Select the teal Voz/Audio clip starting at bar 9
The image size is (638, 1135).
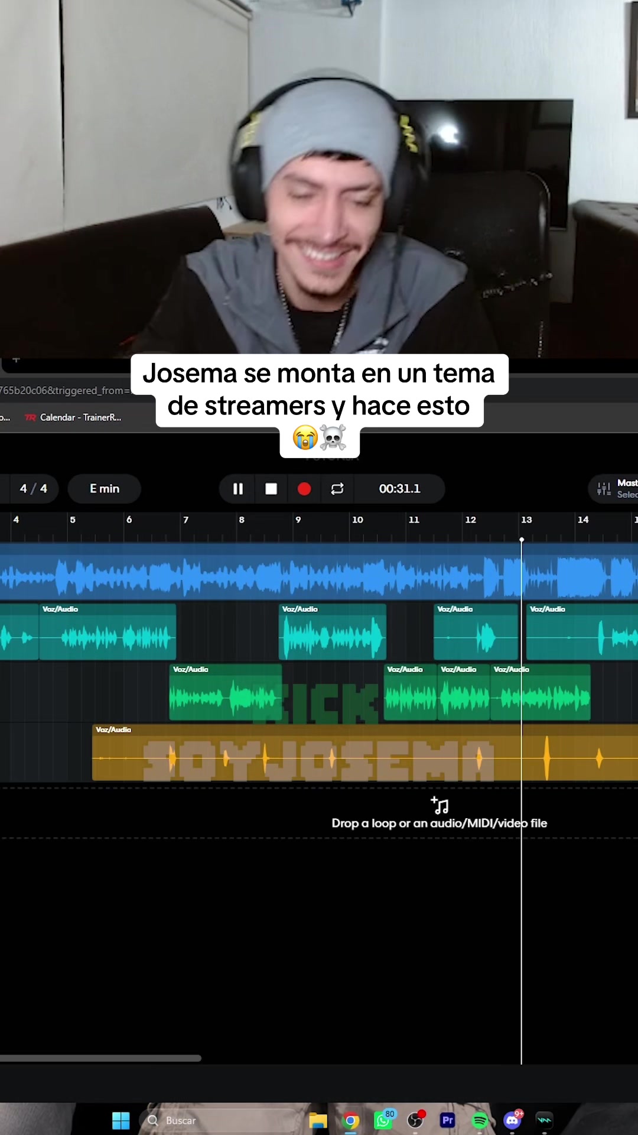pos(333,631)
